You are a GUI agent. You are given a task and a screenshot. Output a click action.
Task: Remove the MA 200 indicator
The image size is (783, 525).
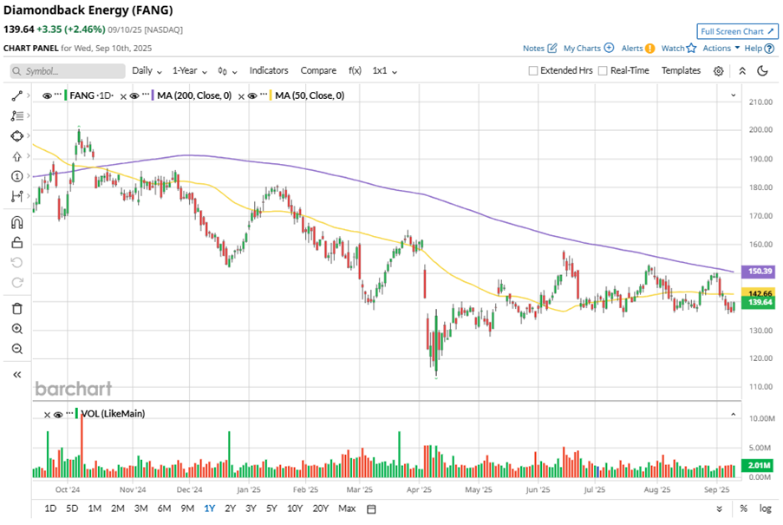(x=123, y=96)
